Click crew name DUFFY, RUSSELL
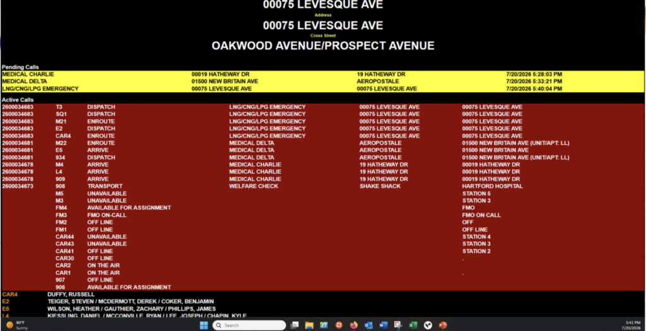Screen dimensions: 646x331 point(71,294)
